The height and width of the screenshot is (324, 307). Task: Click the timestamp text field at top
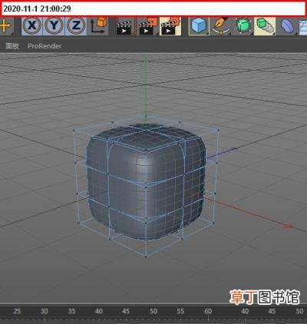tap(153, 8)
